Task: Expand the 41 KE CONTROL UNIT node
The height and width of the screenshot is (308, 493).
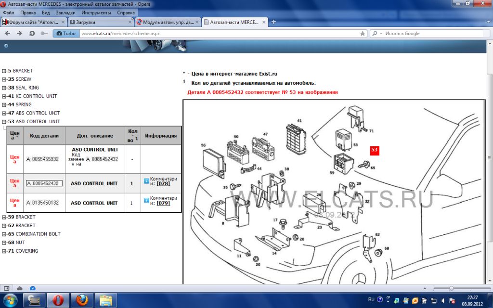Action: pyautogui.click(x=4, y=96)
